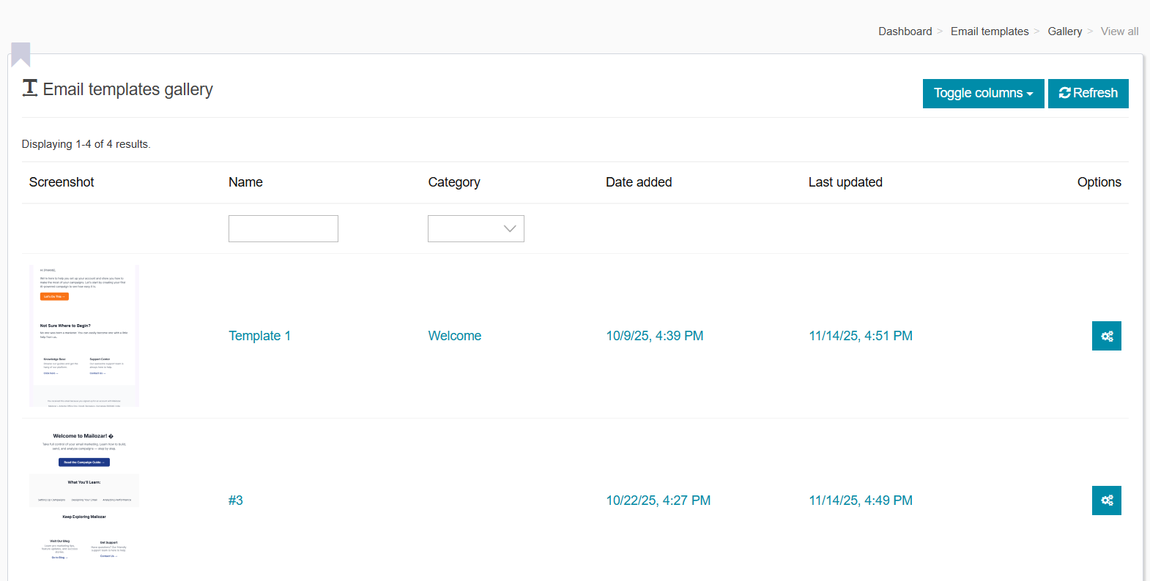Expand the Toggle columns dropdown
This screenshot has height=581, width=1150.
[x=983, y=94]
